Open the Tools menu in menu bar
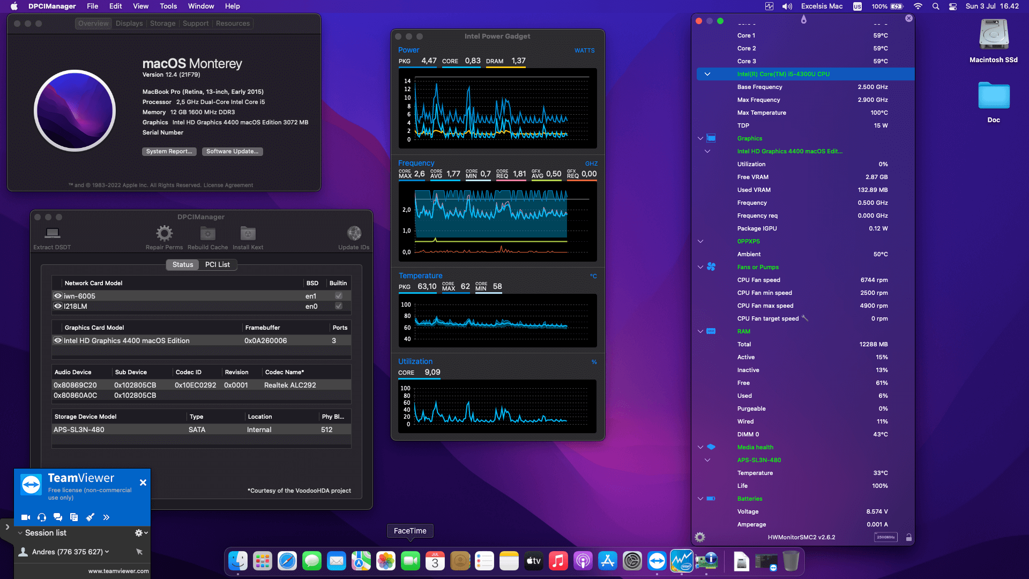The height and width of the screenshot is (579, 1029). [x=168, y=6]
